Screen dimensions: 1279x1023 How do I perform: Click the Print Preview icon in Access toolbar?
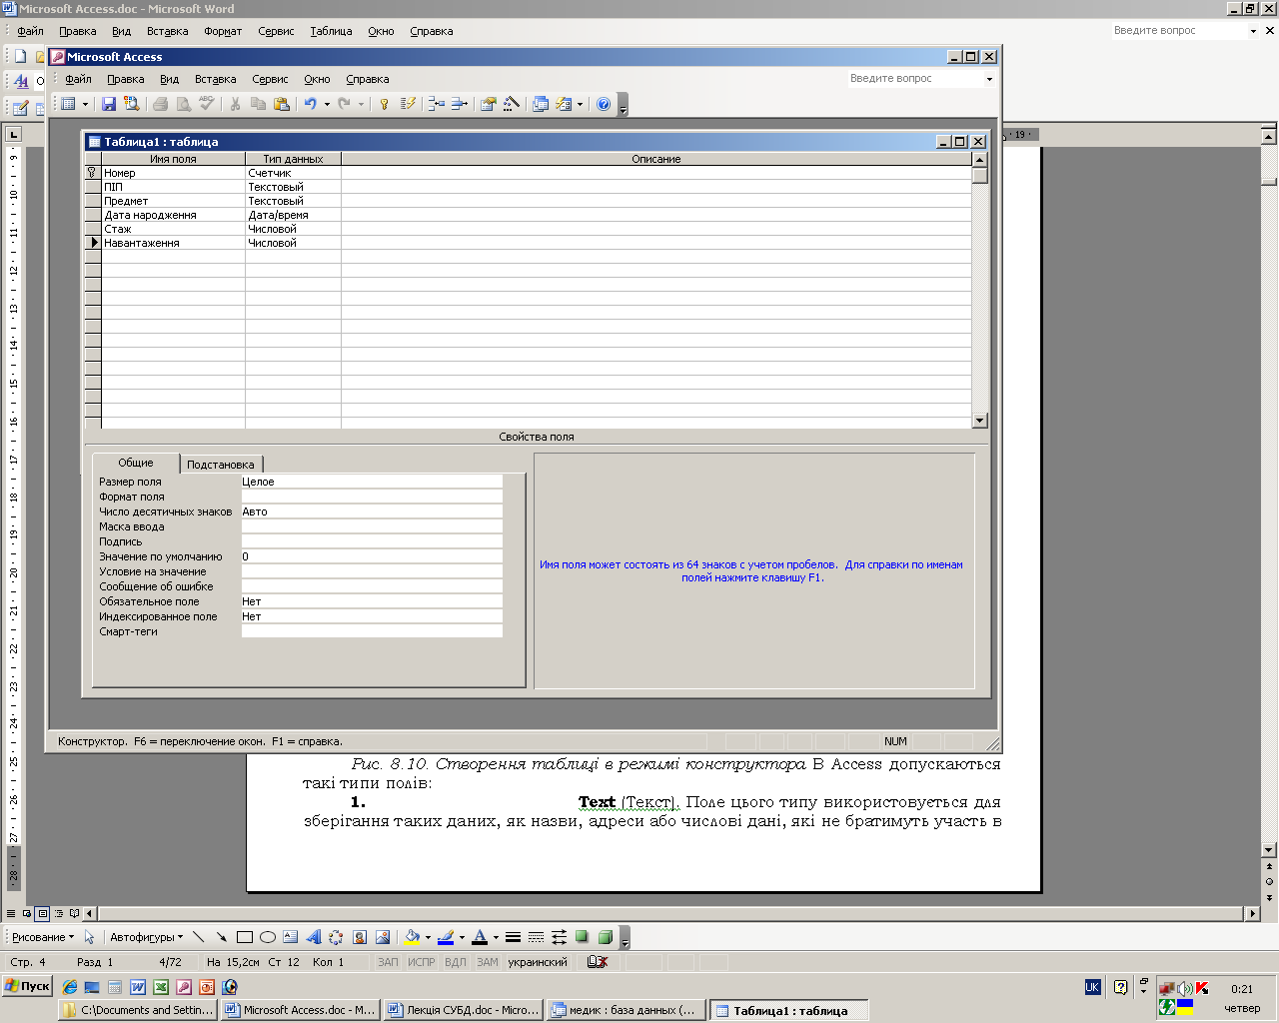tap(184, 104)
